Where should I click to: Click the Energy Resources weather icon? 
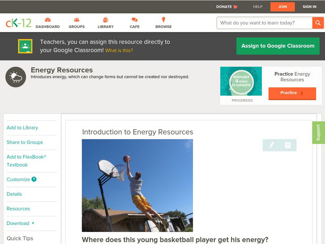16,77
